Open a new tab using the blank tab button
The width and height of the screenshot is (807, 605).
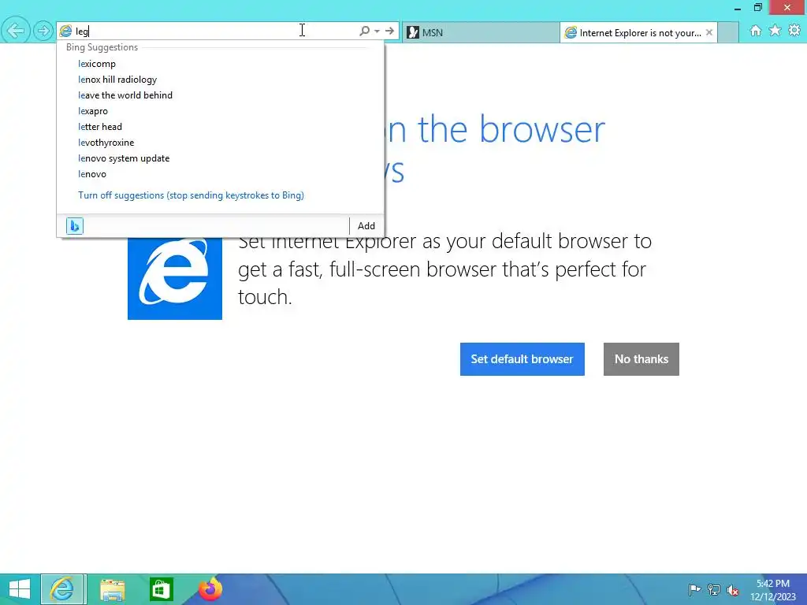(x=727, y=32)
